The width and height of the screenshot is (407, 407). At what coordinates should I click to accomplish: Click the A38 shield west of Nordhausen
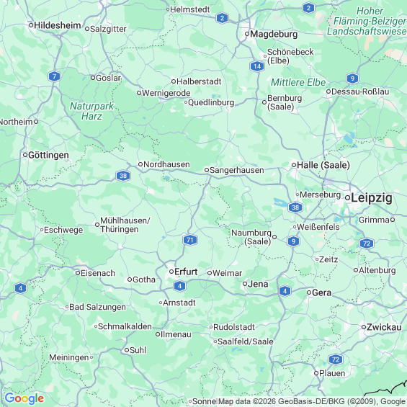[x=123, y=176]
